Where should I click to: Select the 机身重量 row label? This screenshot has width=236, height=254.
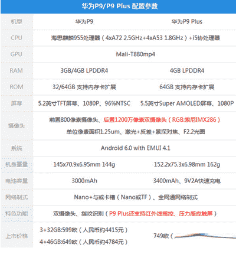point(17,164)
